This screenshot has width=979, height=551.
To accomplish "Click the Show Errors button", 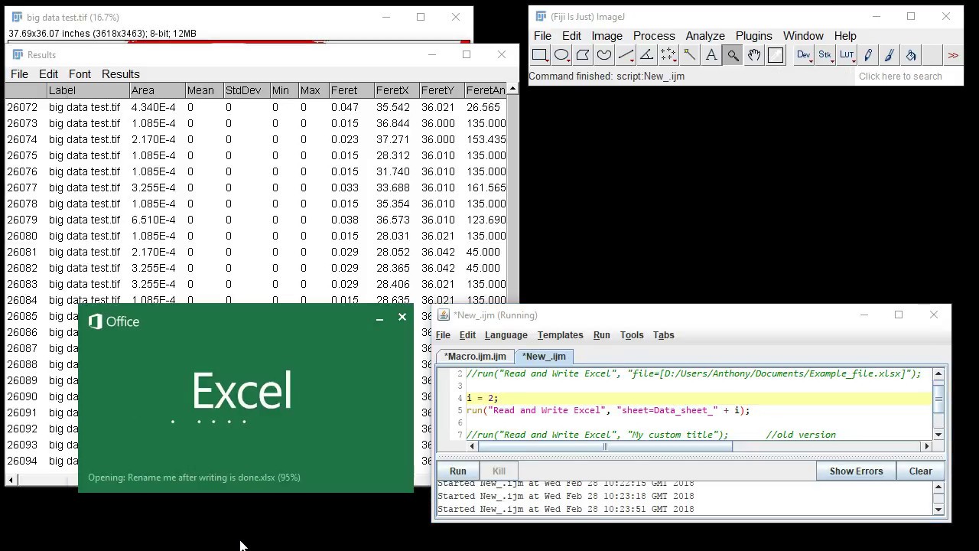I will (x=856, y=471).
